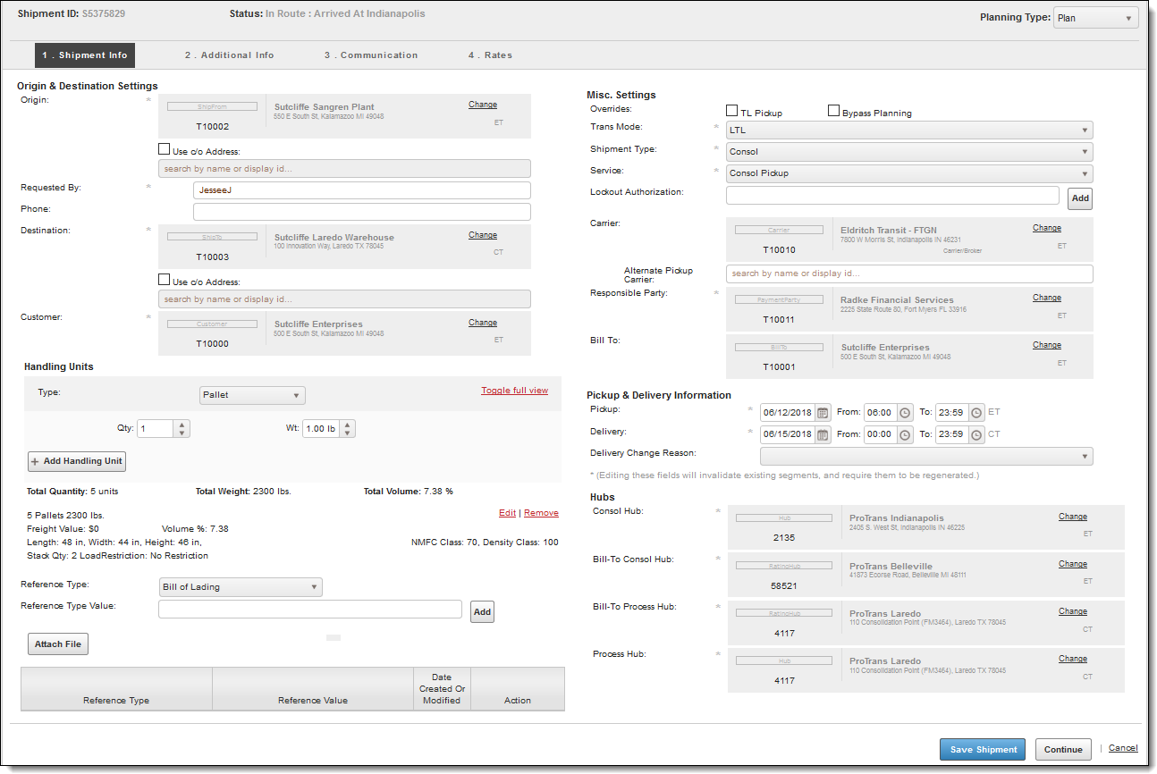
Task: Open the Rates tab
Action: 490,55
